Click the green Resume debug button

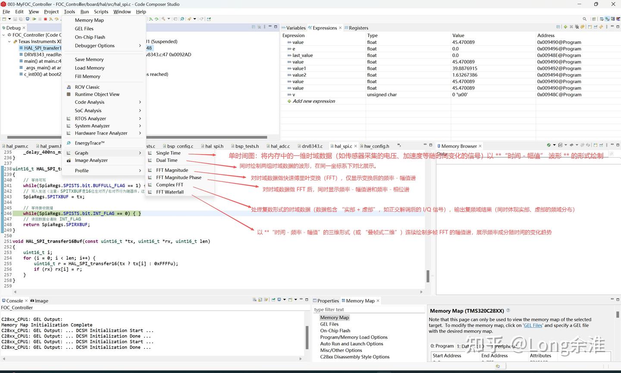34,19
